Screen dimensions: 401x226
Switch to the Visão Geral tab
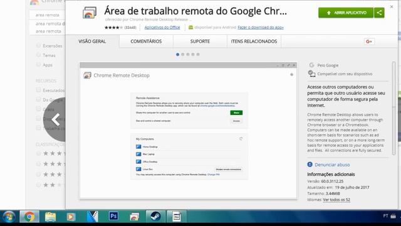(x=92, y=41)
